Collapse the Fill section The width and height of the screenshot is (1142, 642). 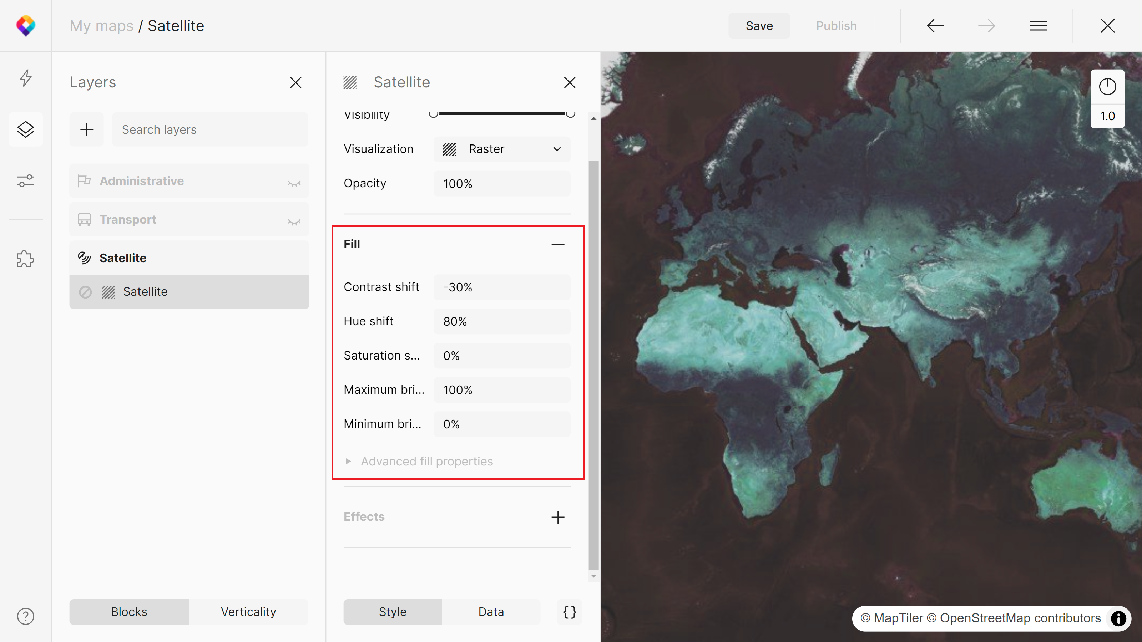(558, 244)
